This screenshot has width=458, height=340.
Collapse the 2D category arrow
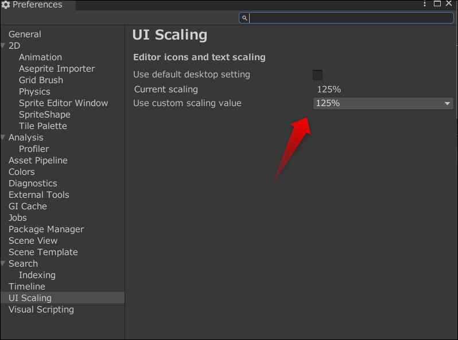click(x=4, y=46)
